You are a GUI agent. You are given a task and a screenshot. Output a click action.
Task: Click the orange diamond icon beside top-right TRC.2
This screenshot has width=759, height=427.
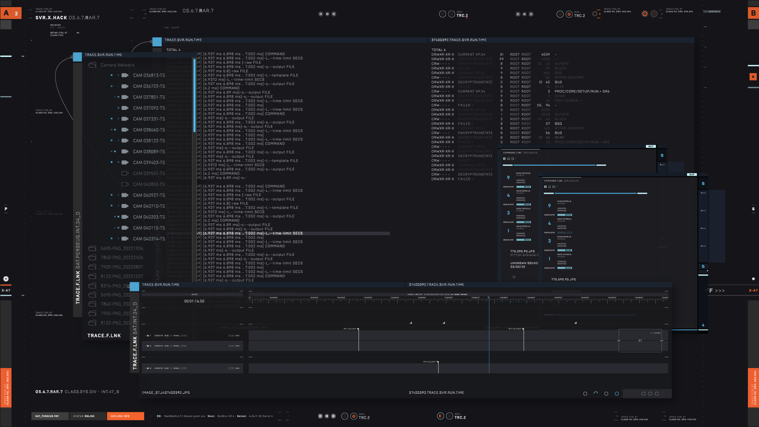[569, 14]
